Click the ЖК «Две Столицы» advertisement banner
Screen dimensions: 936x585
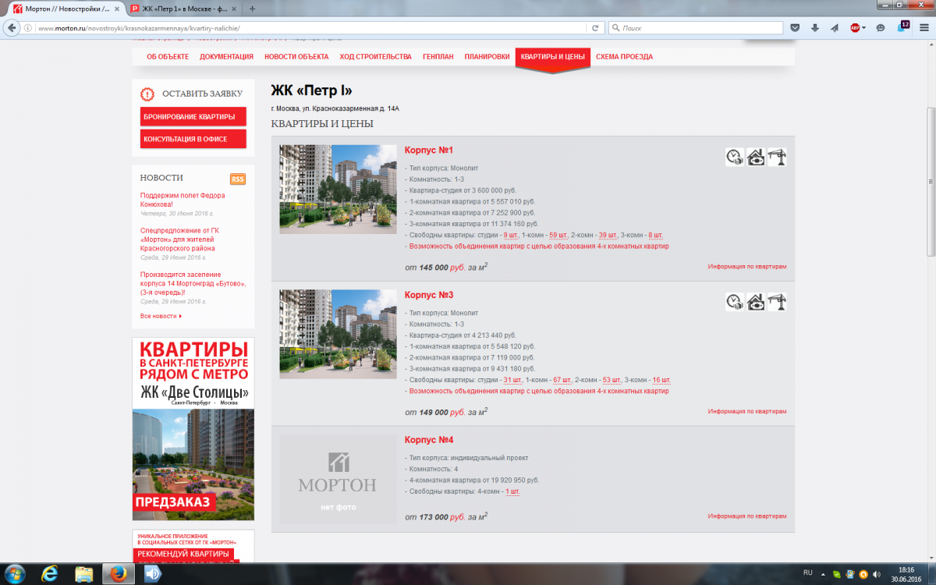tap(193, 429)
